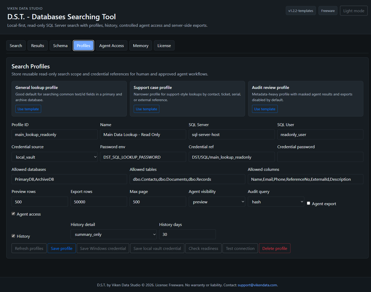
Task: Click the Allowed tables input
Action: coord(187,179)
